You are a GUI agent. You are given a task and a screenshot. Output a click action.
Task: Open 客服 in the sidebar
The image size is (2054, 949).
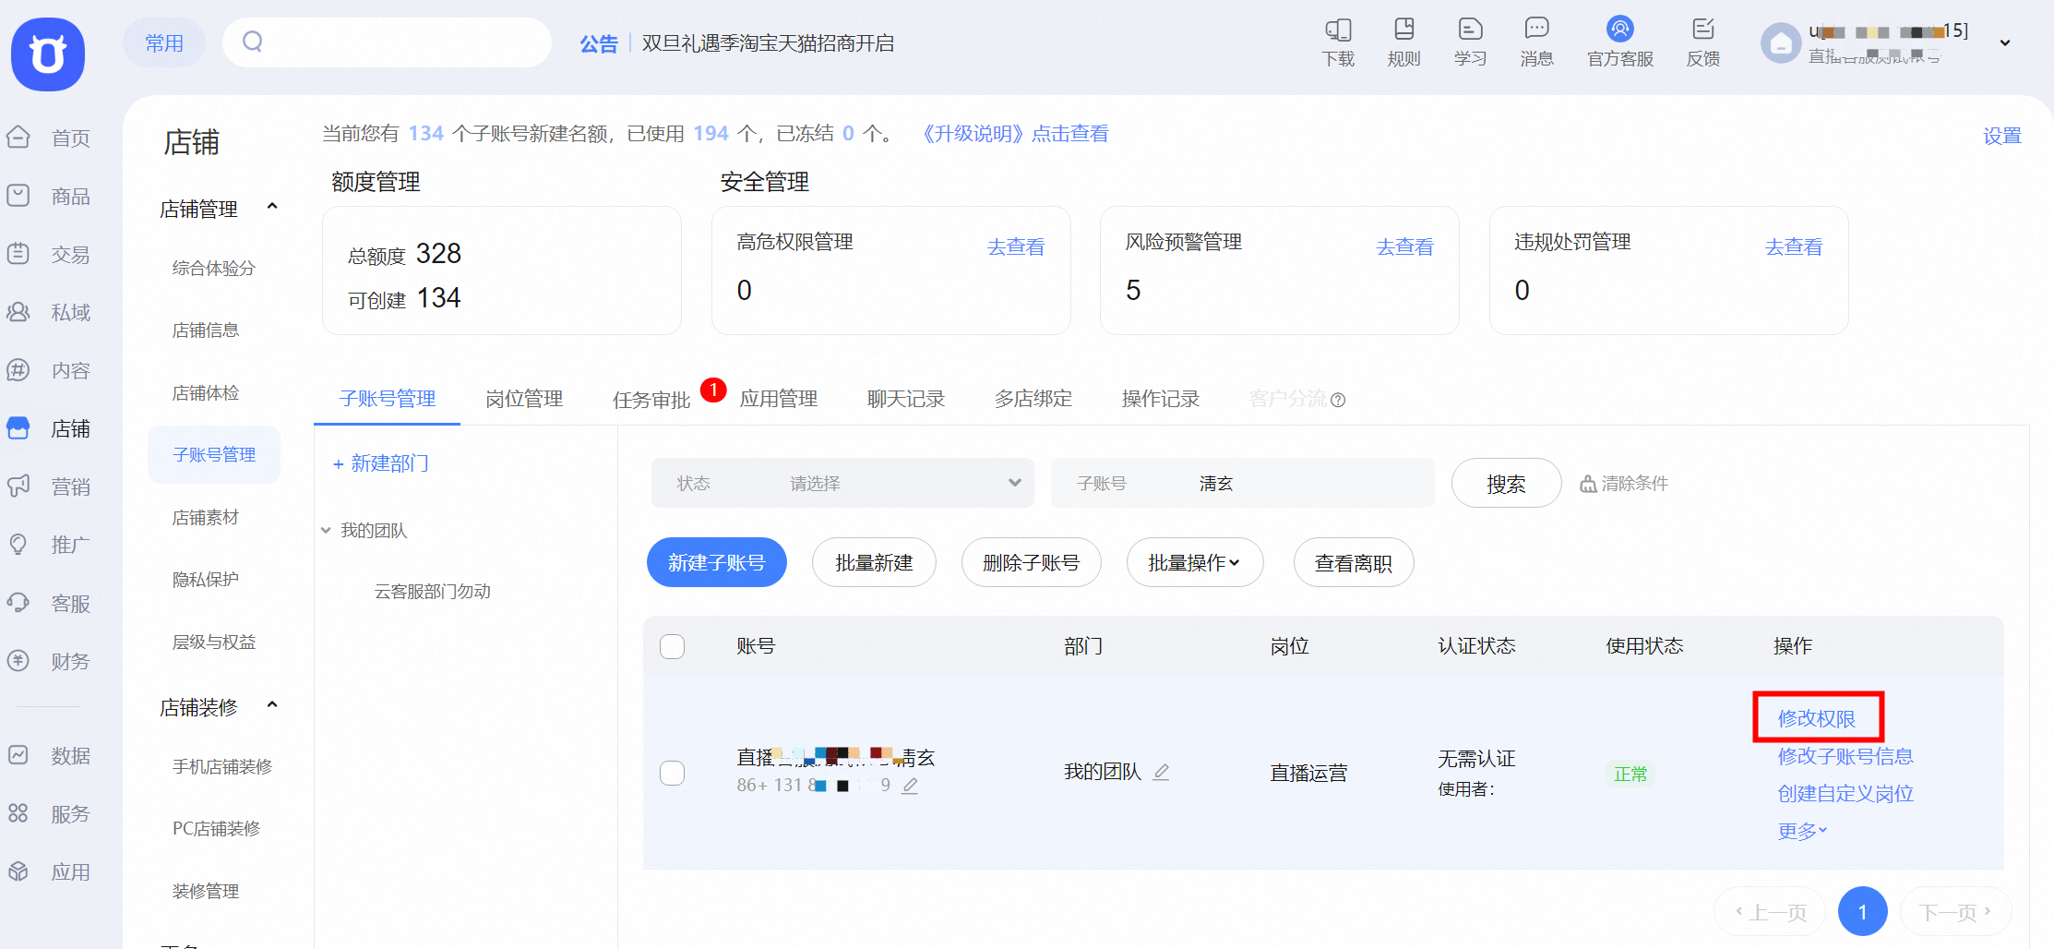pyautogui.click(x=48, y=604)
